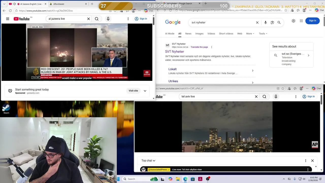Screen dimensions: 325x183
Task: Open the Google Tools dropdown
Action: (263, 34)
